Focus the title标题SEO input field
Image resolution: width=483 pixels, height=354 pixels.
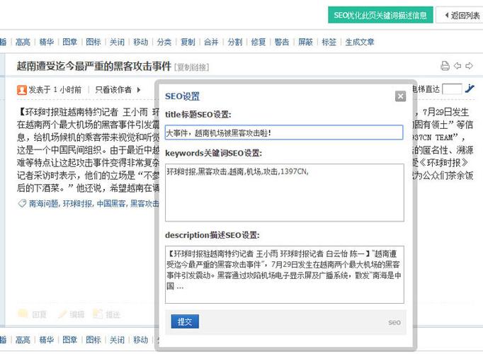pos(283,132)
